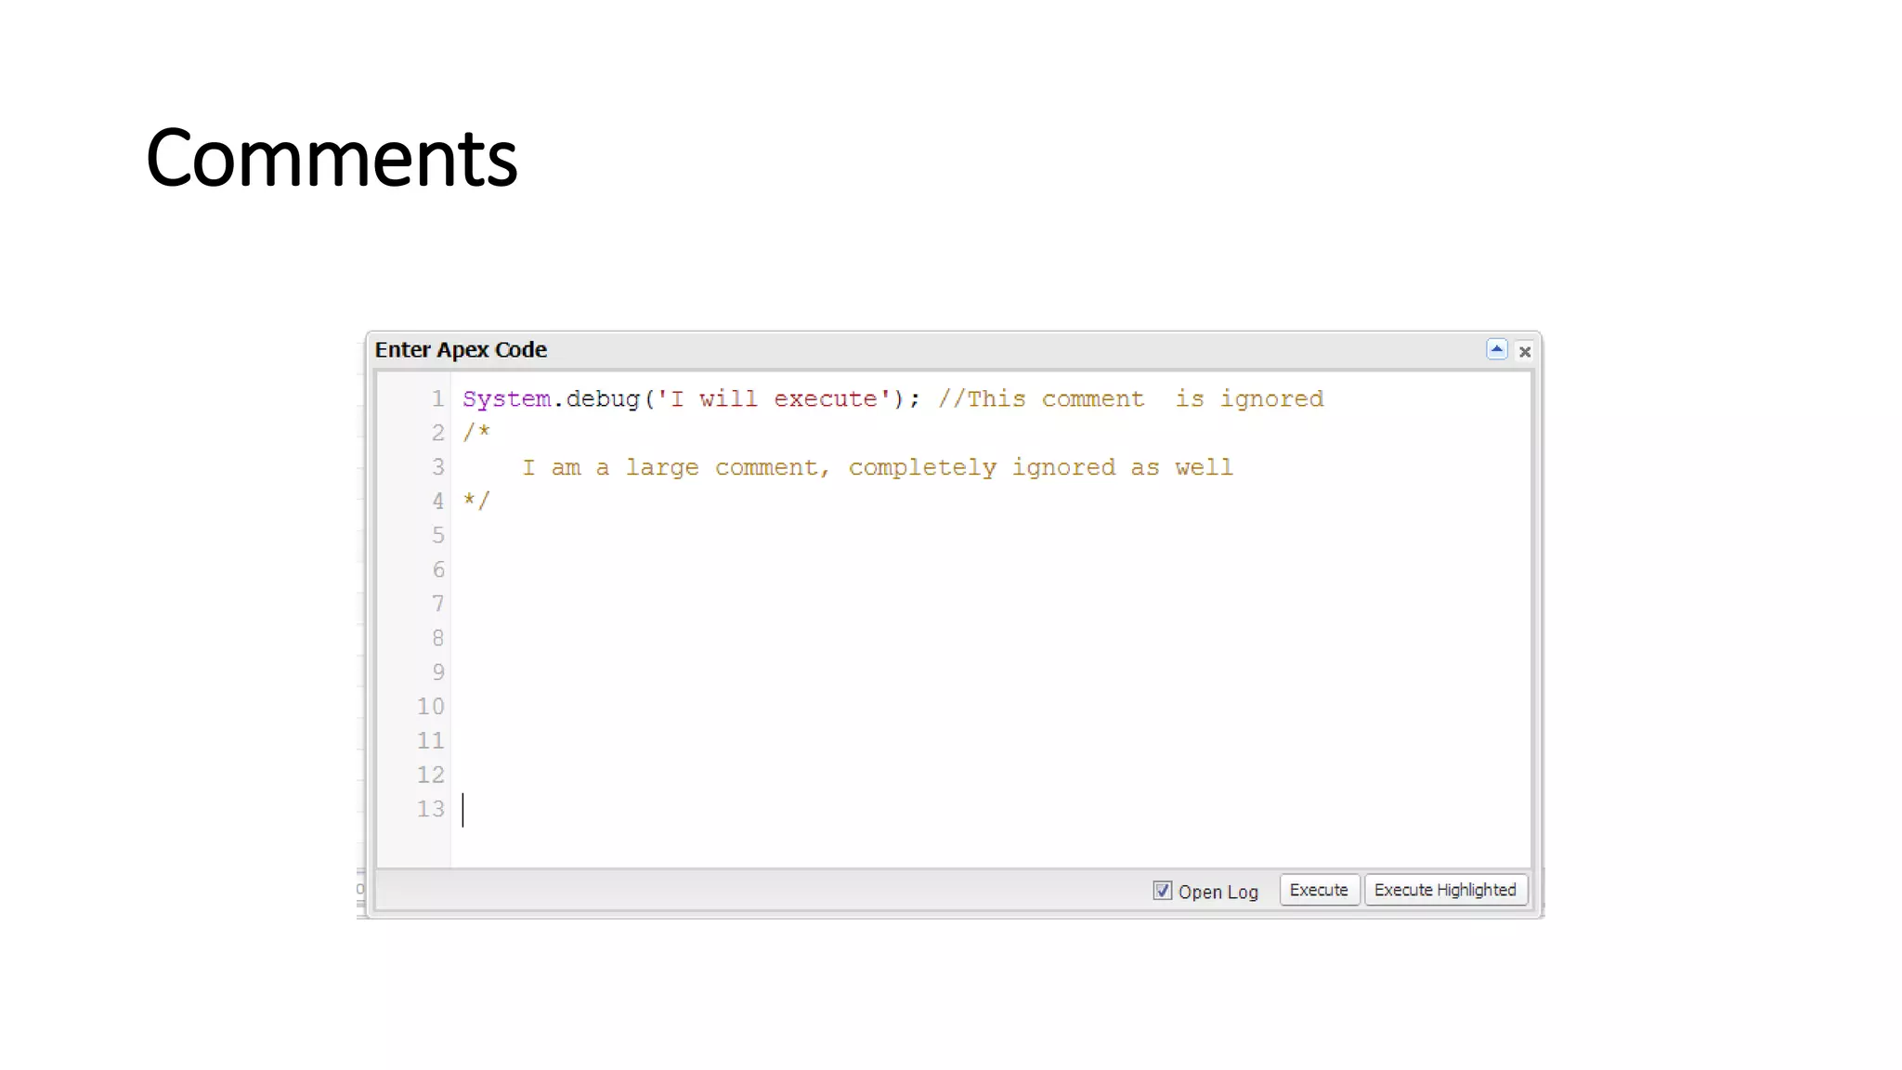Select line number 10 in the gutter
The image size is (1902, 1070).
tap(431, 707)
